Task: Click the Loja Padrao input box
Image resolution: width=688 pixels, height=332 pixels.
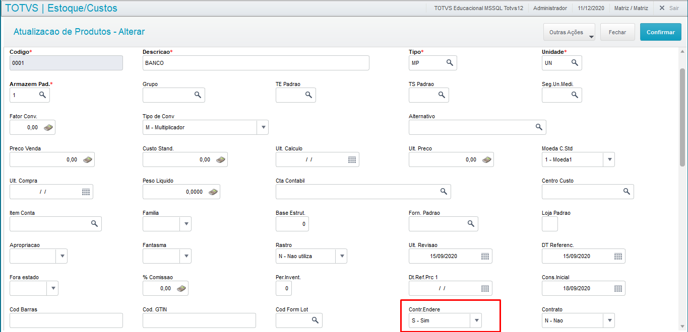Action: pos(550,224)
